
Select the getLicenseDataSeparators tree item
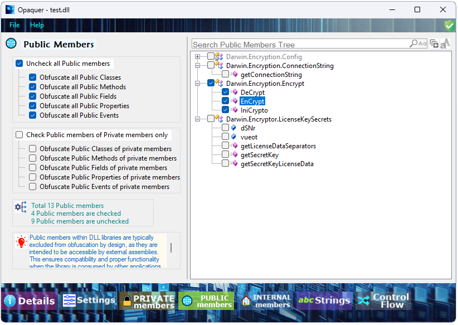click(278, 146)
